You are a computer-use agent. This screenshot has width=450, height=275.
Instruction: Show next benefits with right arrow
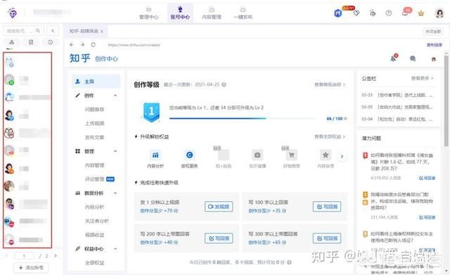[342, 157]
